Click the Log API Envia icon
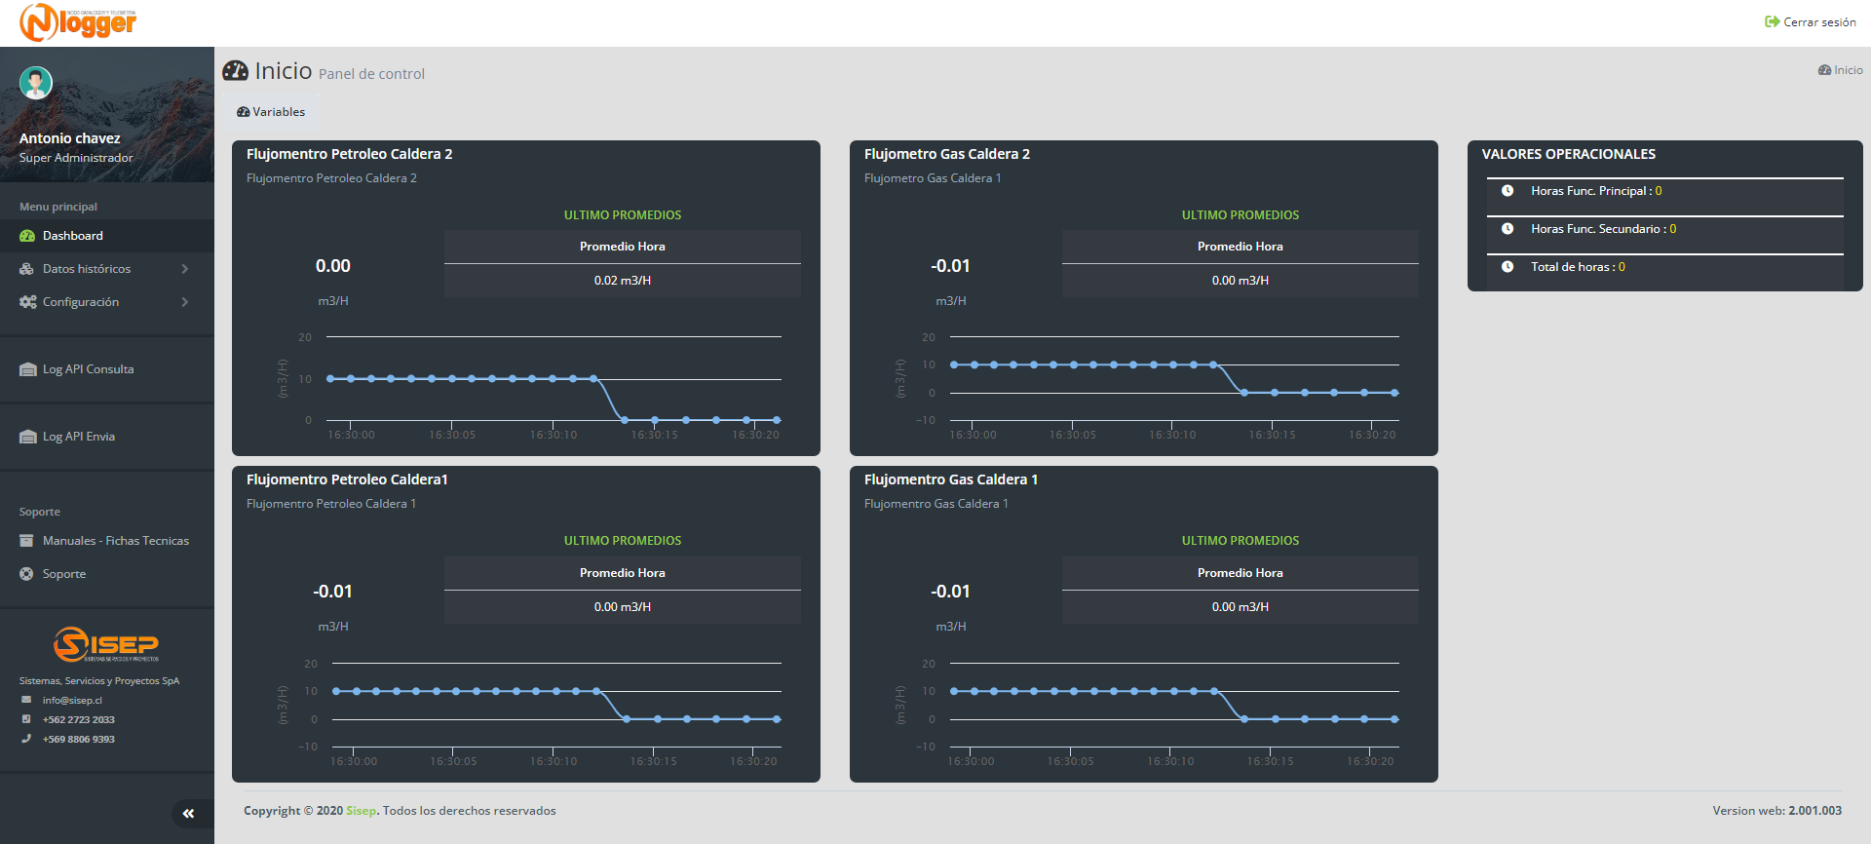Image resolution: width=1871 pixels, height=844 pixels. click(27, 437)
